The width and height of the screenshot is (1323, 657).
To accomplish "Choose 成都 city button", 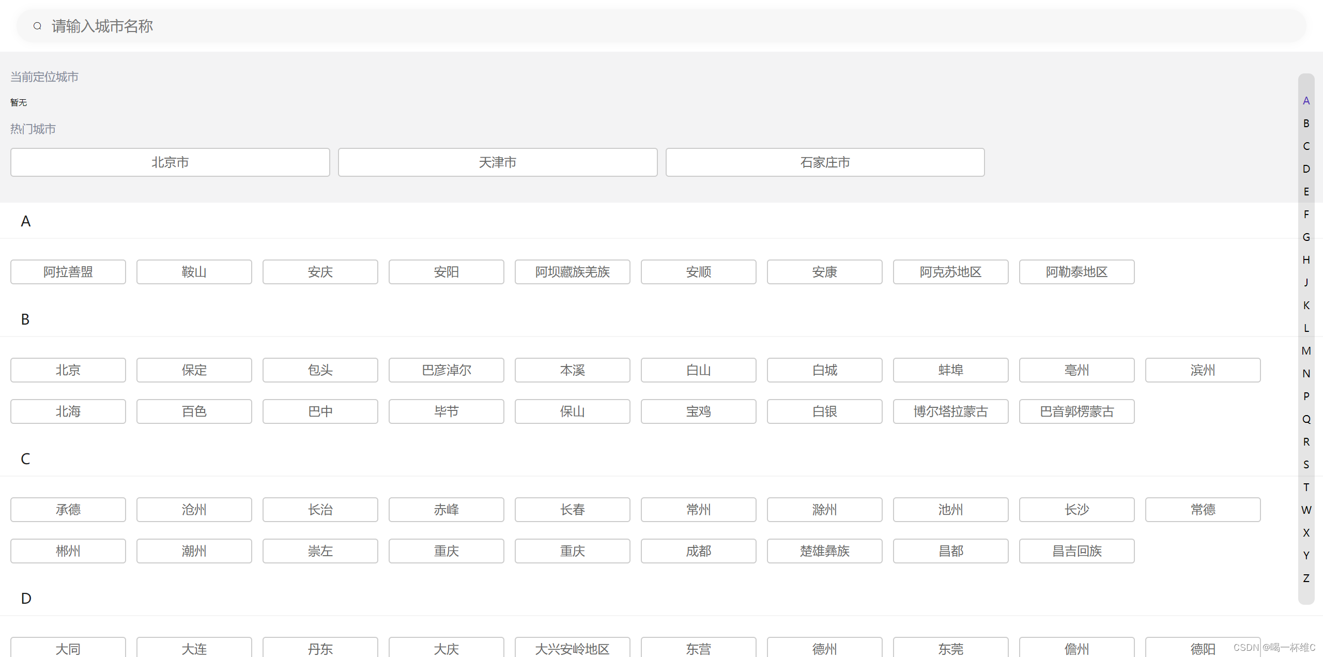I will [x=699, y=551].
